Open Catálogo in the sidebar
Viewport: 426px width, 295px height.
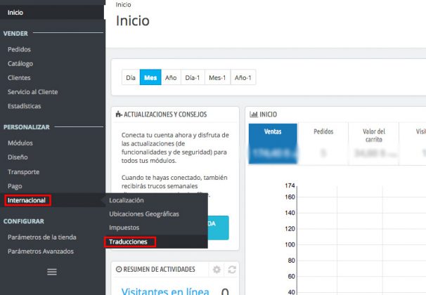(x=20, y=63)
